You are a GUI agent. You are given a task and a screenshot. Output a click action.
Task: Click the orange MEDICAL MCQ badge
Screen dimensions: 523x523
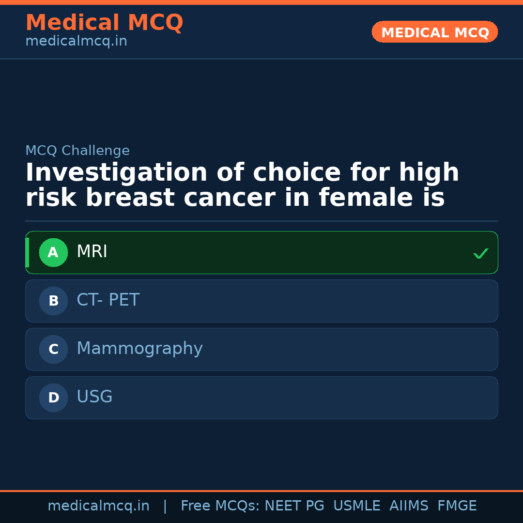434,32
